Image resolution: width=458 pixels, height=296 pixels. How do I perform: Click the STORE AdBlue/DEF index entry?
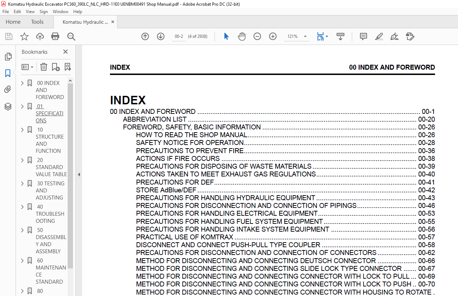[x=166, y=190]
